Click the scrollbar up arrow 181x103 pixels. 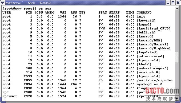177,8
